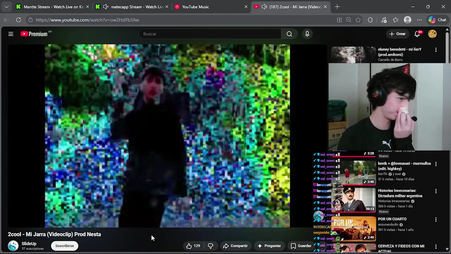Viewport: 451px width, 254px height.
Task: Start voice search with microphone icon
Action: [x=307, y=34]
